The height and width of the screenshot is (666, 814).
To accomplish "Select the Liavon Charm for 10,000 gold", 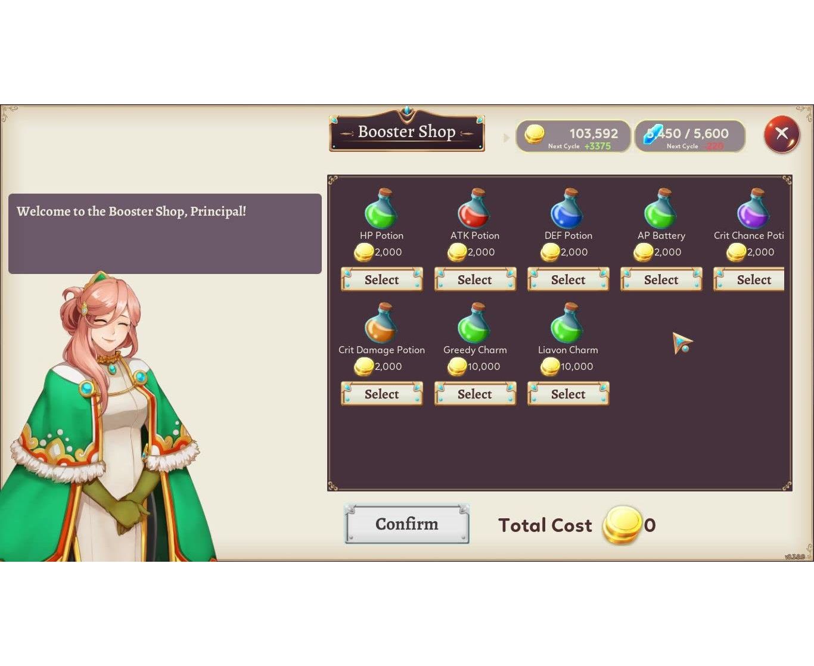I will click(568, 394).
